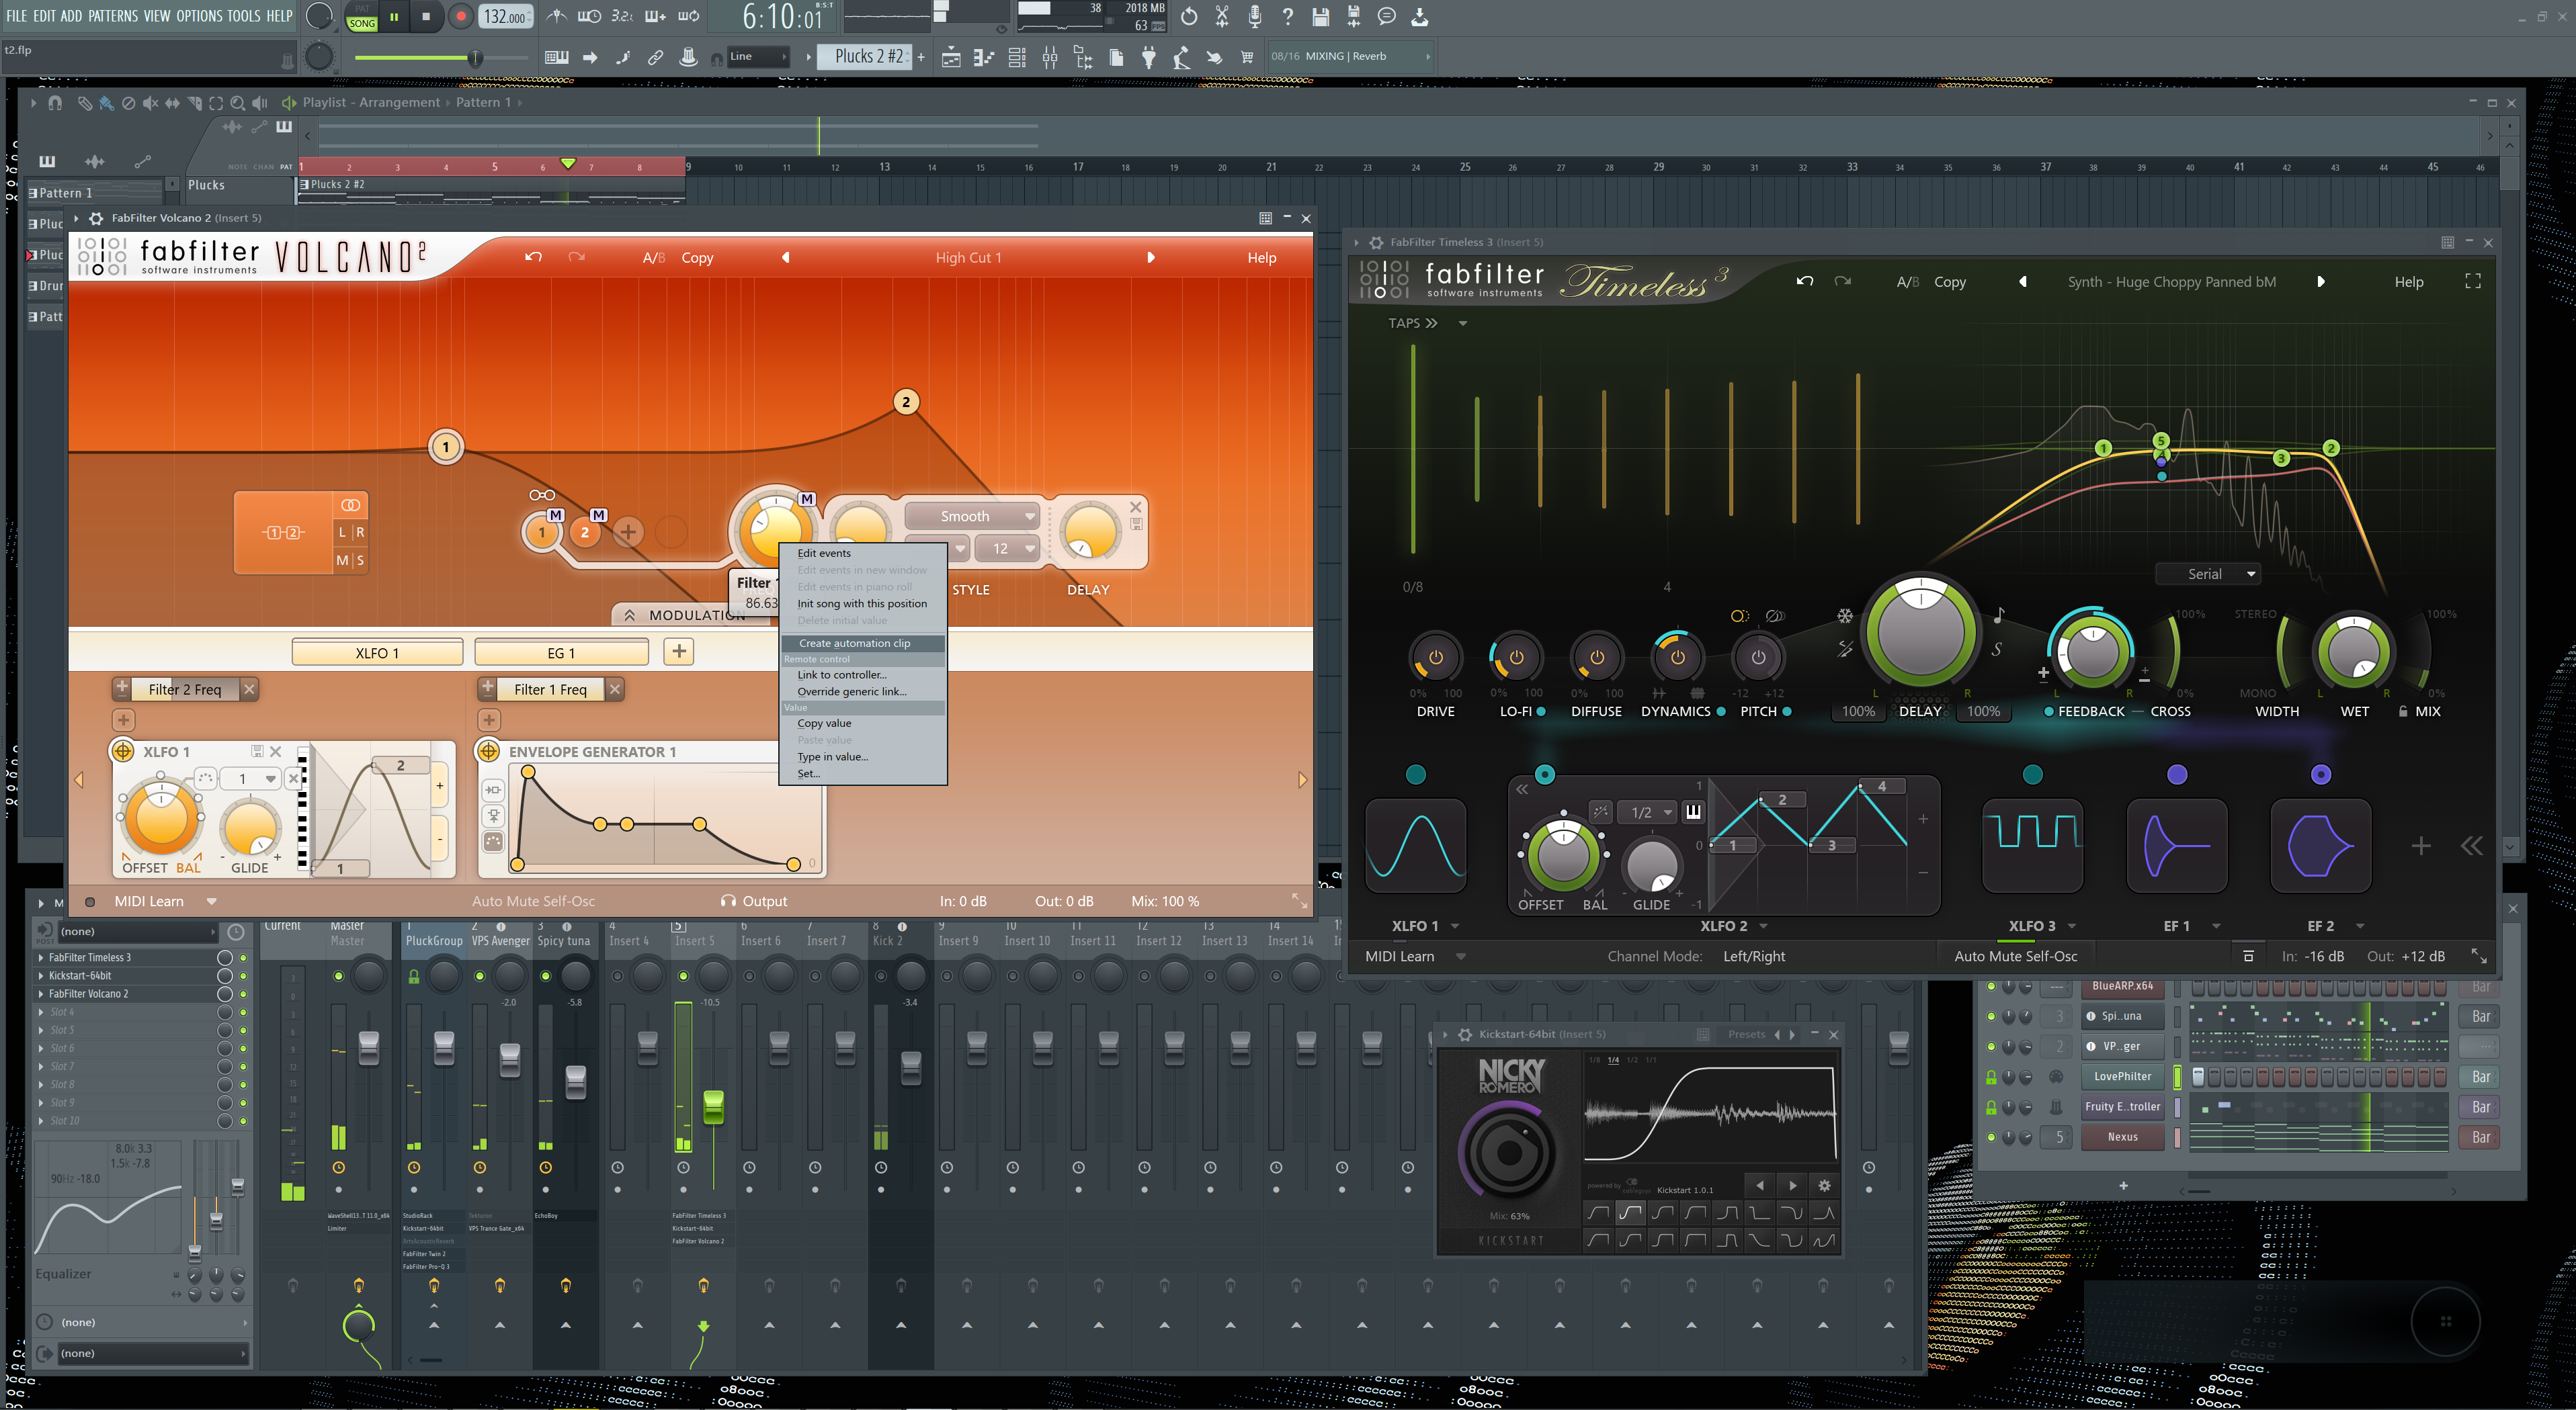Image resolution: width=2576 pixels, height=1410 pixels.
Task: Click the tempo field showing 132.000
Action: tap(506, 17)
